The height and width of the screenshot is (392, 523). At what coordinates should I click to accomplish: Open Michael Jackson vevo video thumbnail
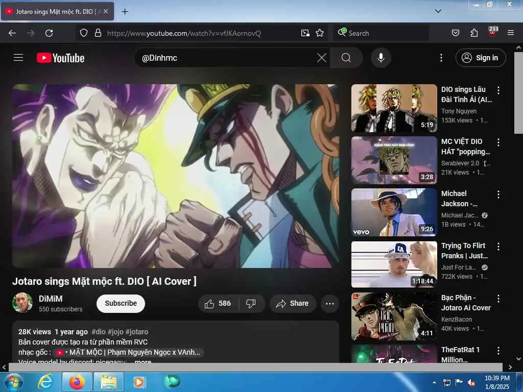[394, 212]
